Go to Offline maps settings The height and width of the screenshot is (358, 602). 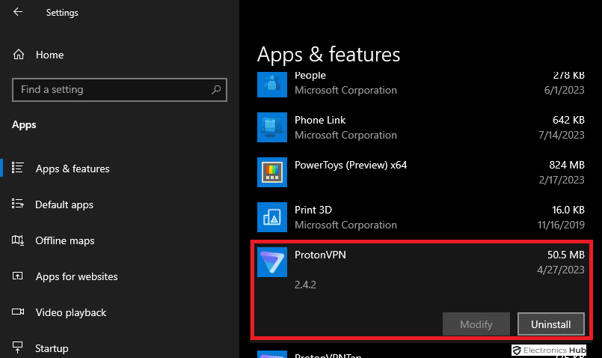point(65,240)
